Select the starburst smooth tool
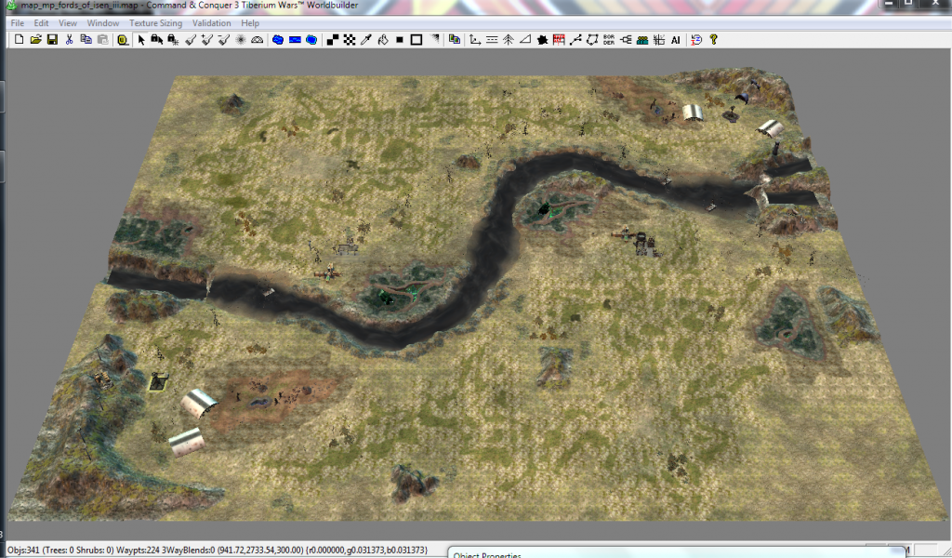 (241, 40)
